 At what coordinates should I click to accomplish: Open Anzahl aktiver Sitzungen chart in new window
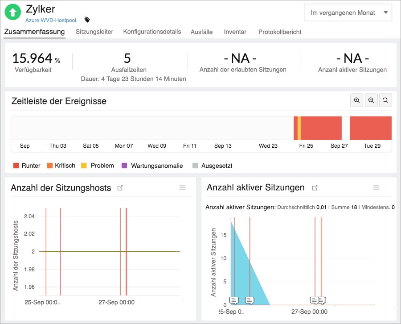315,187
